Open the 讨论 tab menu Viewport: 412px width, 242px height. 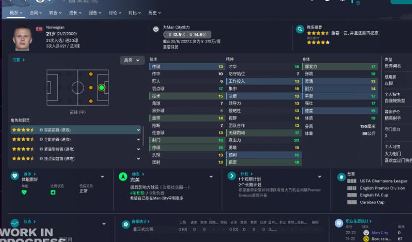[x=115, y=12]
